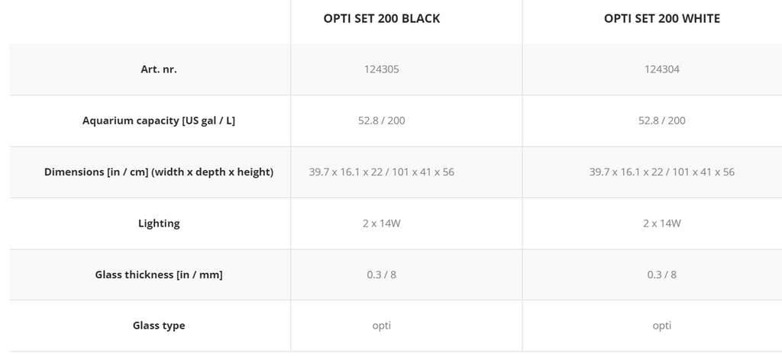The height and width of the screenshot is (356, 782).
Task: Click the Glass type row label
Action: [x=159, y=326]
